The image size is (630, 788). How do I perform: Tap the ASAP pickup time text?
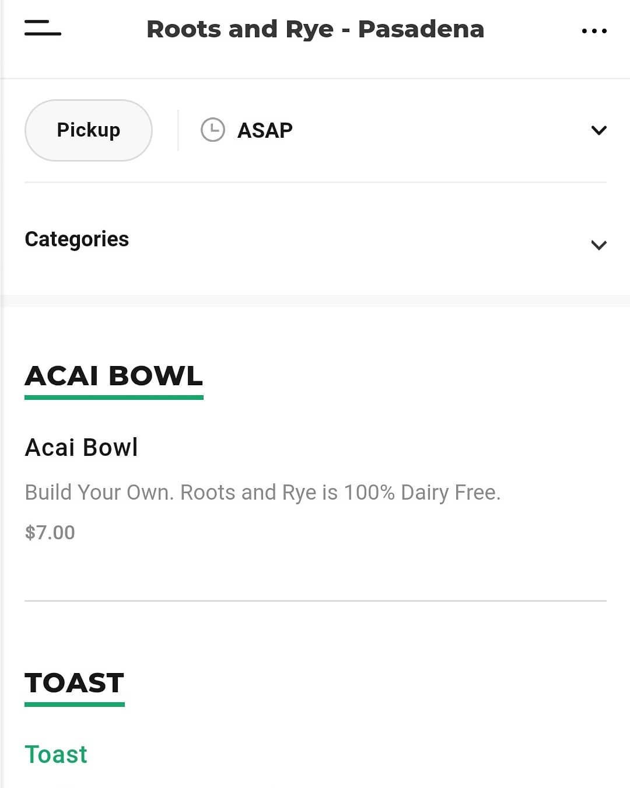click(x=265, y=130)
